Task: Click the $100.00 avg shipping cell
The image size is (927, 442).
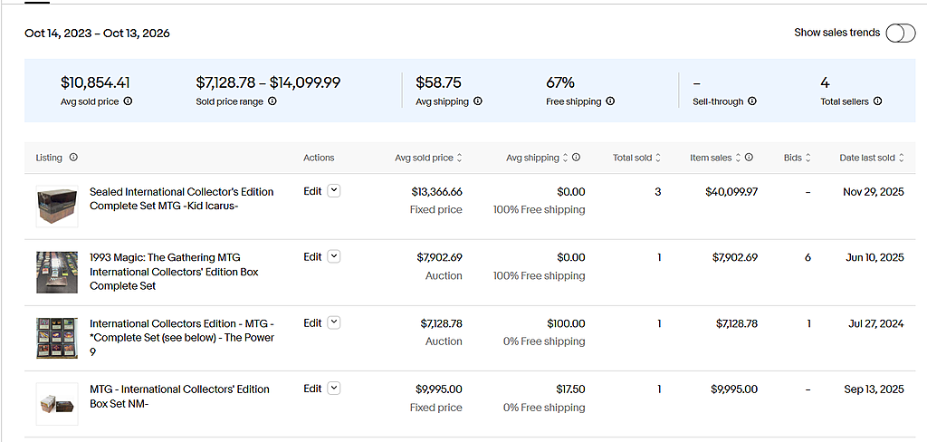Action: pyautogui.click(x=566, y=323)
